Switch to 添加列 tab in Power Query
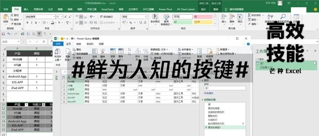 [x=90, y=44]
